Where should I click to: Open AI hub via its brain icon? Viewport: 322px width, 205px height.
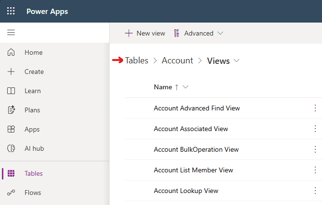tap(11, 148)
